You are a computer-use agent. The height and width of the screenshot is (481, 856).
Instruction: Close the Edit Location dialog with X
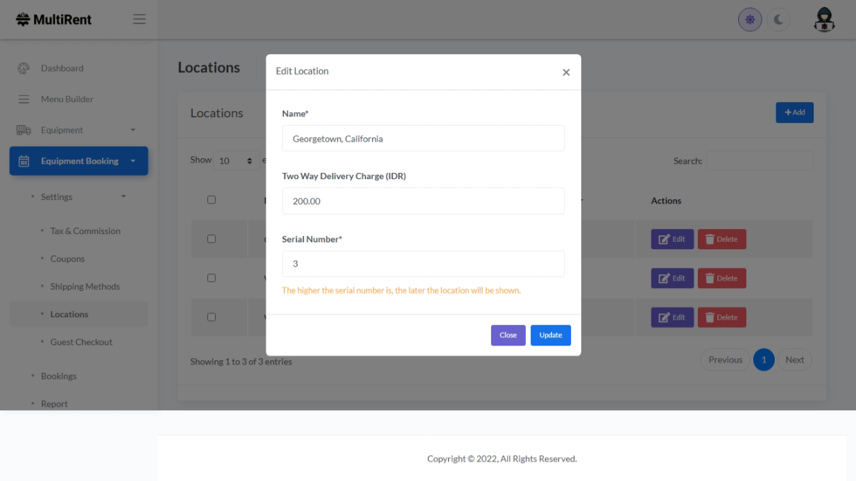click(x=566, y=72)
